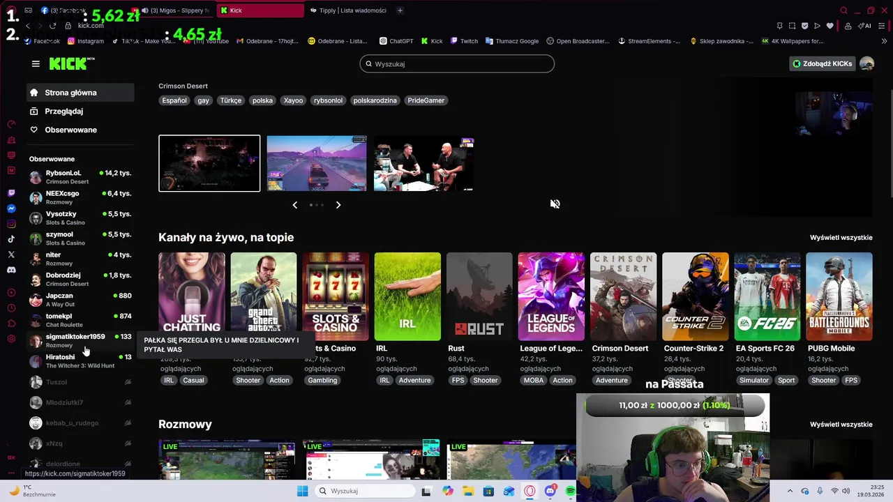The height and width of the screenshot is (502, 893).
Task: Open the Slots & Casino category card
Action: (x=336, y=296)
